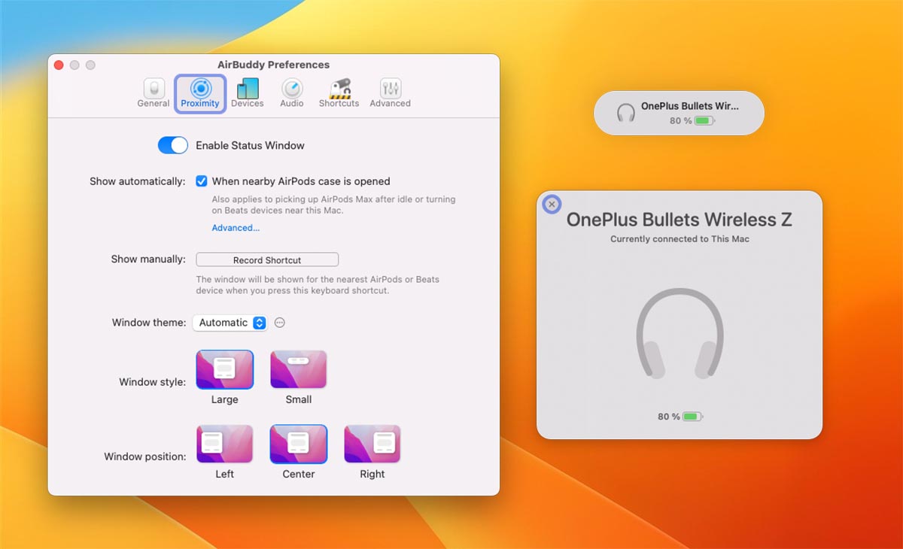Click the headphones icon in small status pill
Screen dimensions: 903x549
coord(626,113)
